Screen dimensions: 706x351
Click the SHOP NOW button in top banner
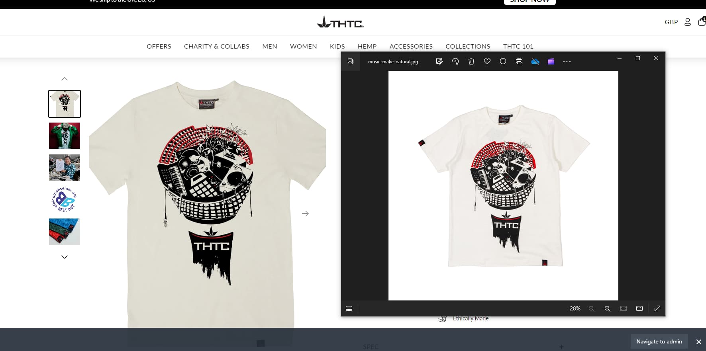530,2
